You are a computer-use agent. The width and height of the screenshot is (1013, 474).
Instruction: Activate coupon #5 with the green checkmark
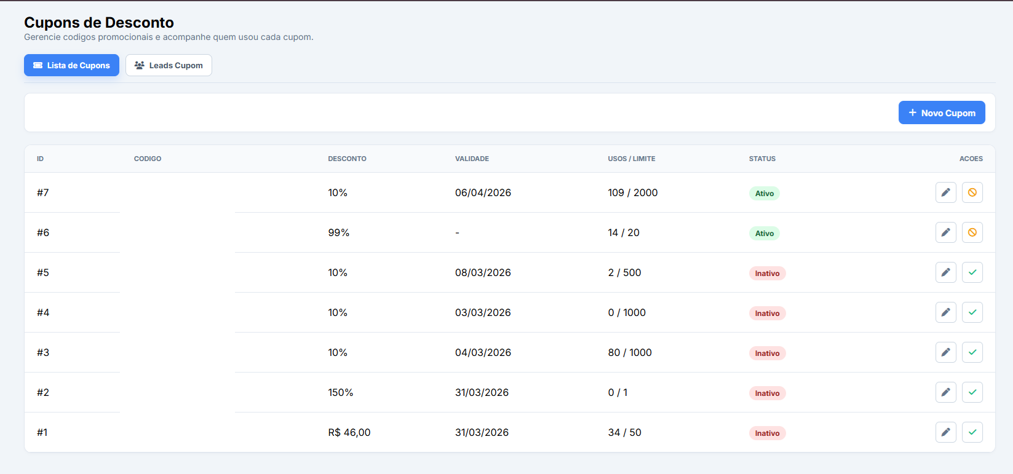(x=972, y=272)
